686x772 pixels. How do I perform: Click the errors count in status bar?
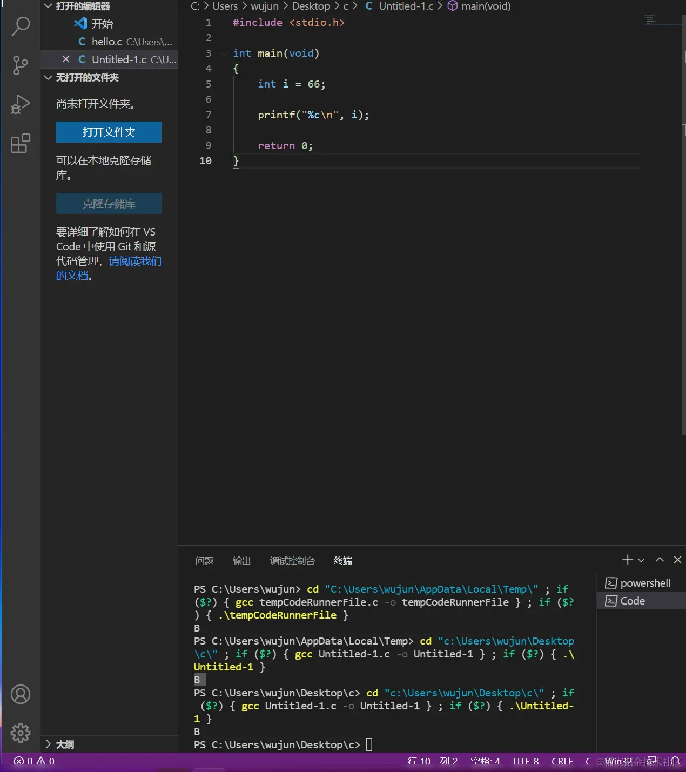click(x=23, y=761)
